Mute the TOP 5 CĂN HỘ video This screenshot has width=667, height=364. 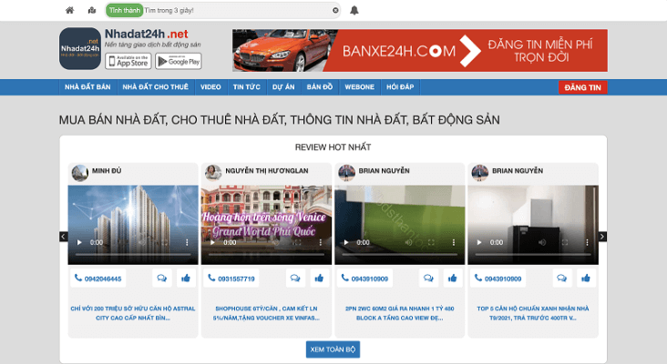pyautogui.click(x=542, y=243)
